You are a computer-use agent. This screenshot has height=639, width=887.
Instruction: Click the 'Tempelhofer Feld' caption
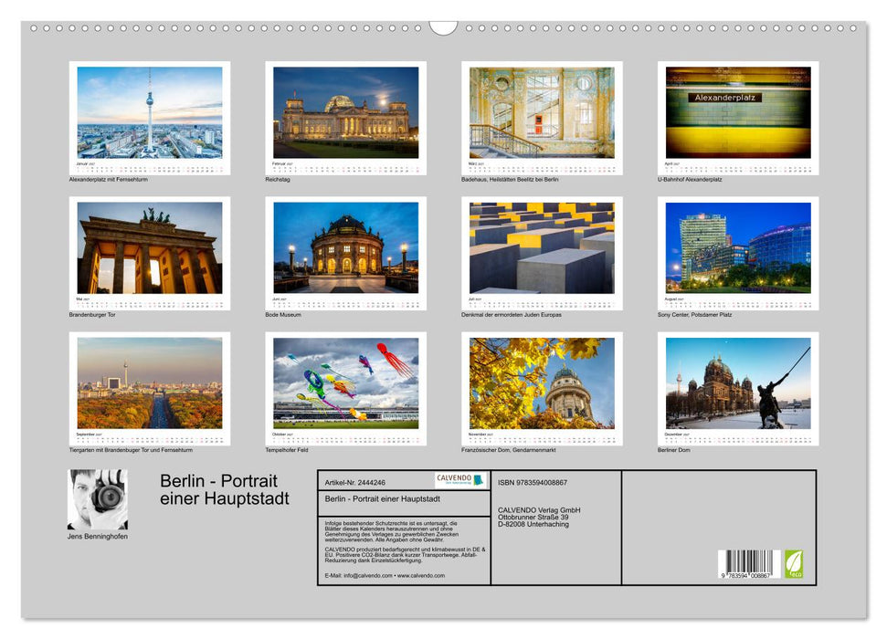[x=286, y=450]
